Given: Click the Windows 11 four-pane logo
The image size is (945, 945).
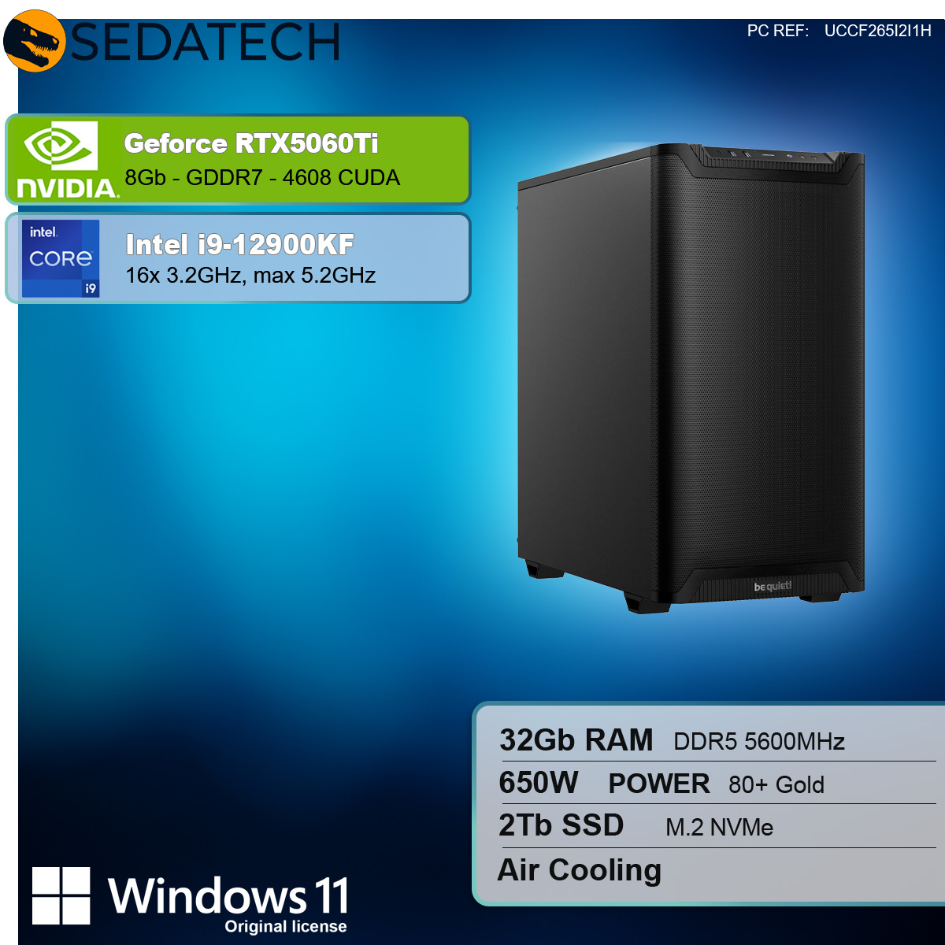Looking at the screenshot, I should coord(61,895).
